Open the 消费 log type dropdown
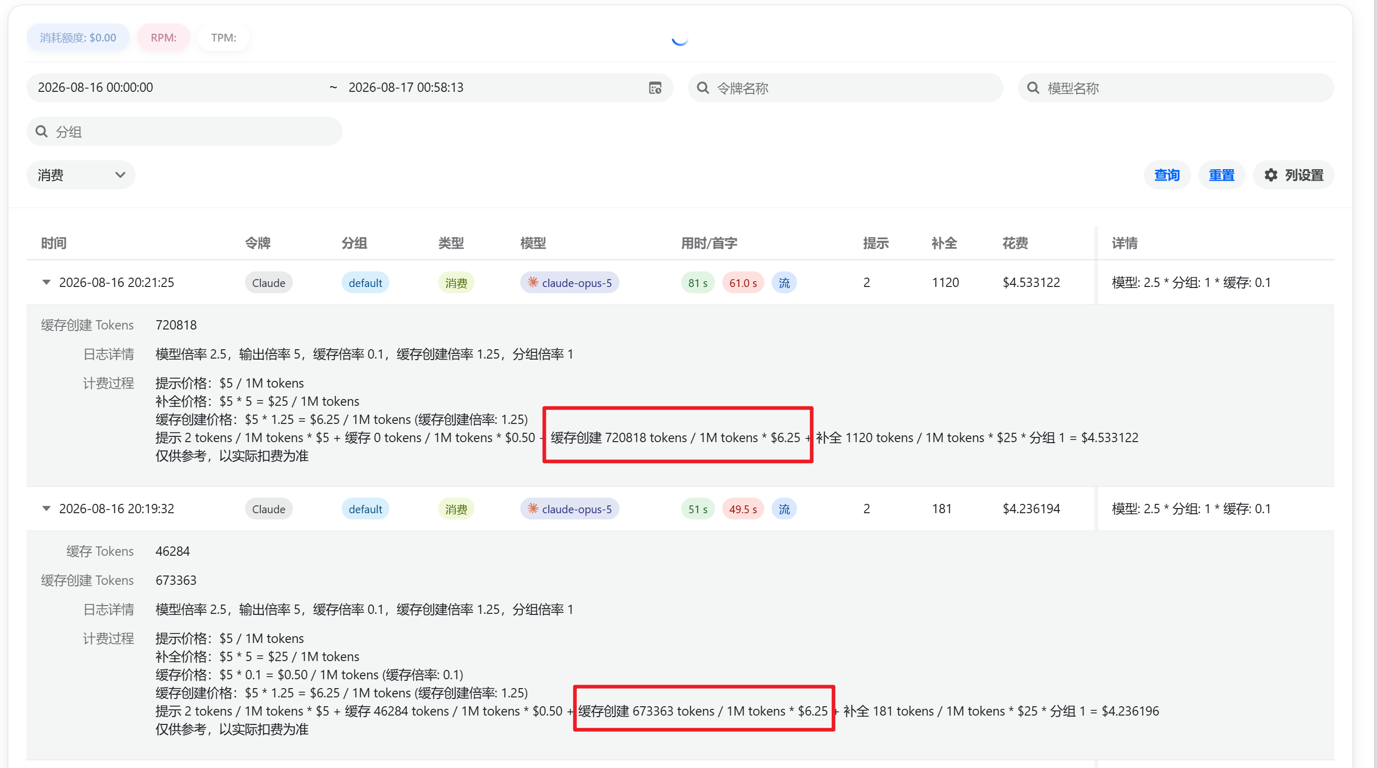Screen dimensions: 1377x768 tap(80, 175)
